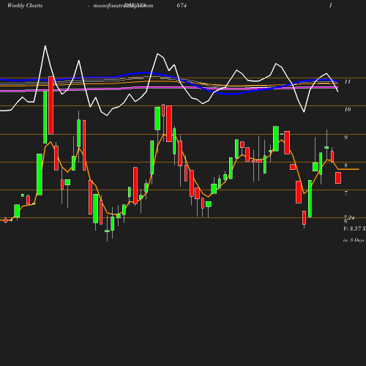Viewport: 366px width, 366px height.
Task: Click the 'V: 3.57 X' volume text
Action: tap(354, 228)
